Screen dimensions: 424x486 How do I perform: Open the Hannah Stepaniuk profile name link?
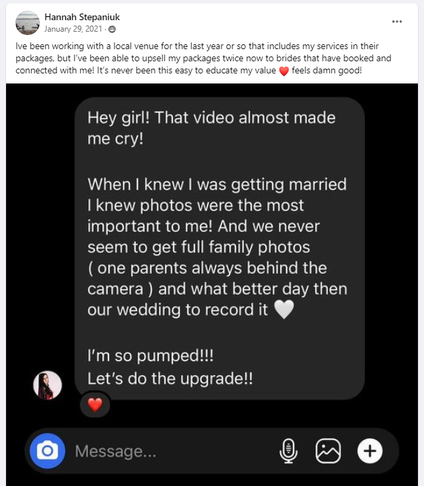pos(82,17)
